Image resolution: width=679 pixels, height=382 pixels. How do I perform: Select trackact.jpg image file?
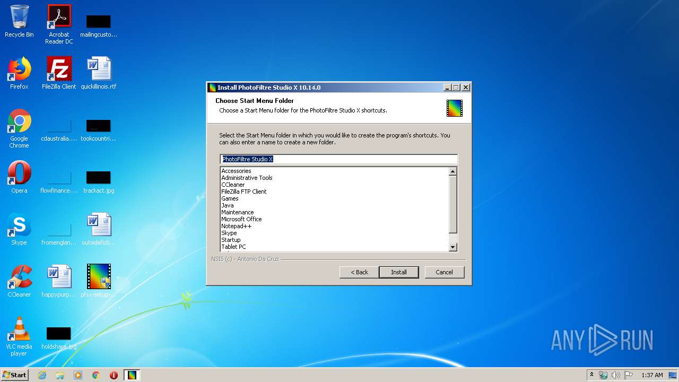[x=99, y=183]
